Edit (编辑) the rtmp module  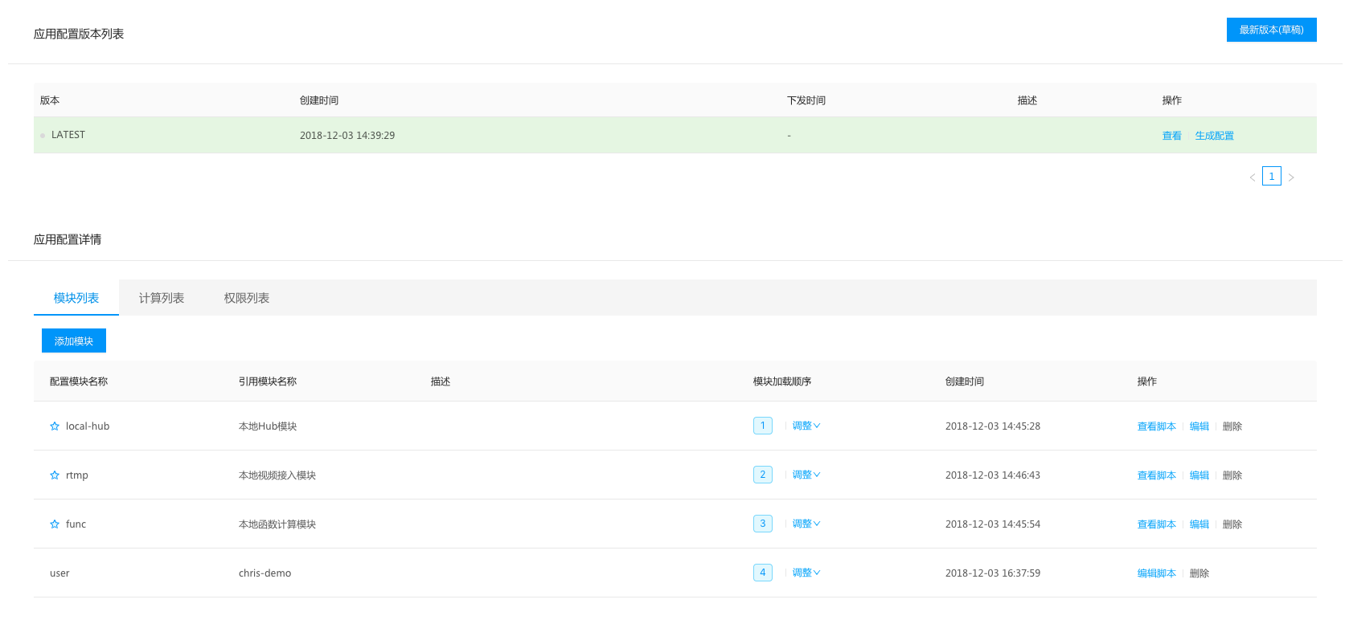coord(1199,475)
